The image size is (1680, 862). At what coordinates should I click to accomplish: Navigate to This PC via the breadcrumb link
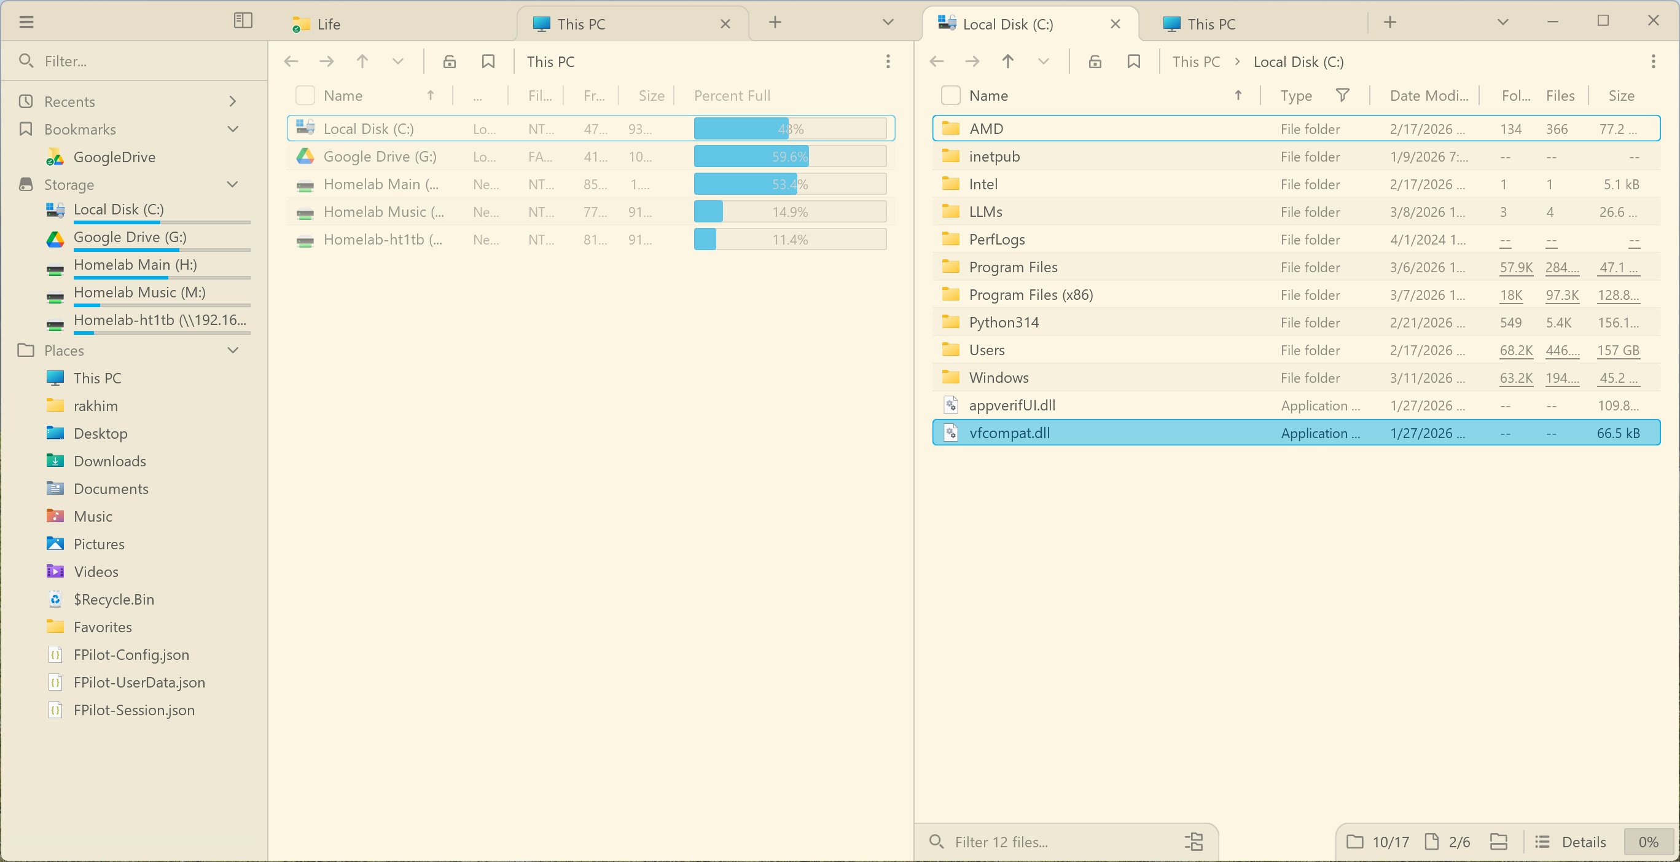[x=1196, y=61]
